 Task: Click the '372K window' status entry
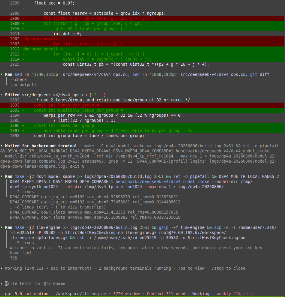(126, 294)
